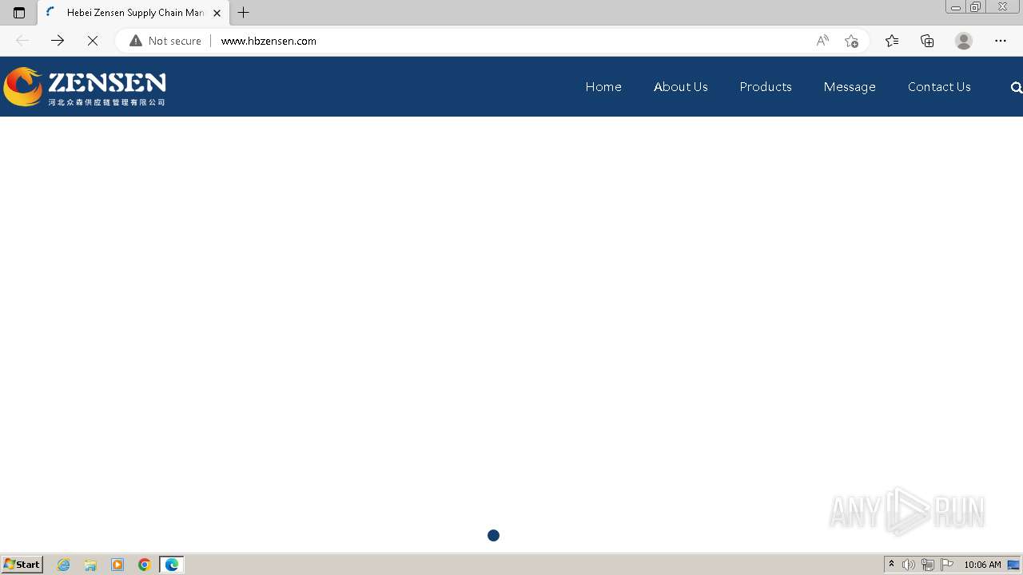This screenshot has width=1023, height=575.
Task: Add this page to favorites
Action: tap(851, 41)
